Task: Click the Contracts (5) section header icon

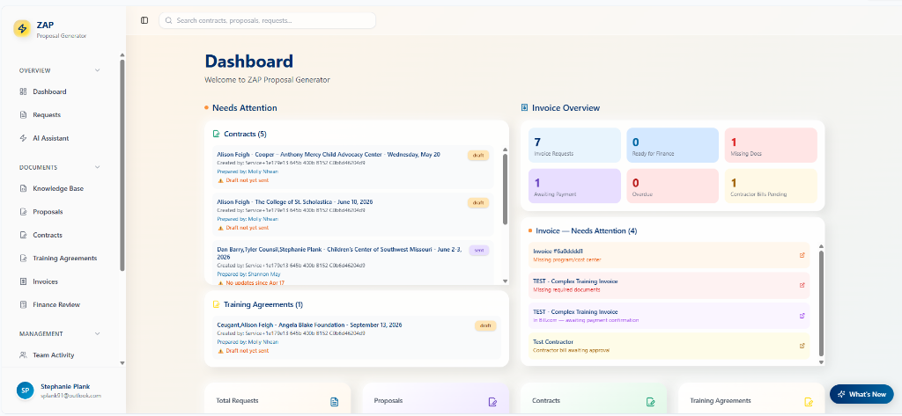Action: coord(217,134)
